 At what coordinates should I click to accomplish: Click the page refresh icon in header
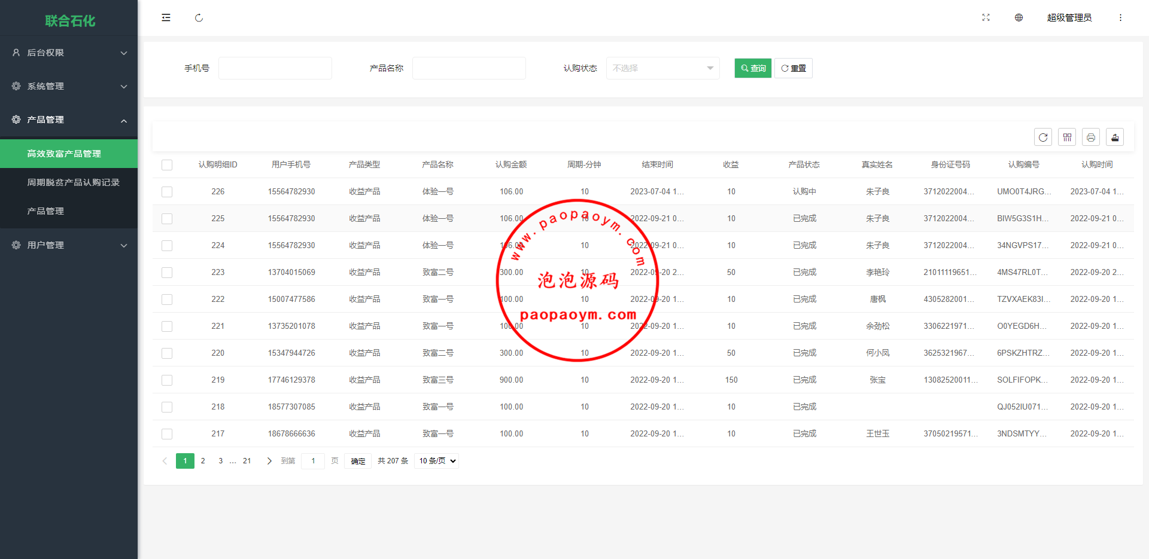click(199, 18)
